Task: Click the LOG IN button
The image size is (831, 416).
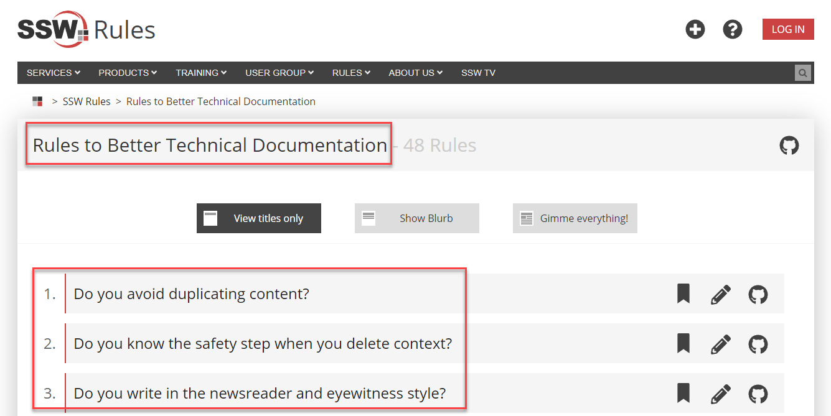Action: [x=787, y=29]
